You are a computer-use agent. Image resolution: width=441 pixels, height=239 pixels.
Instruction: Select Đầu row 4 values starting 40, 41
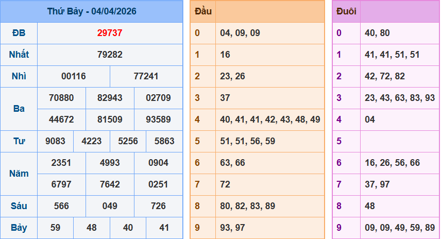[x=270, y=119]
